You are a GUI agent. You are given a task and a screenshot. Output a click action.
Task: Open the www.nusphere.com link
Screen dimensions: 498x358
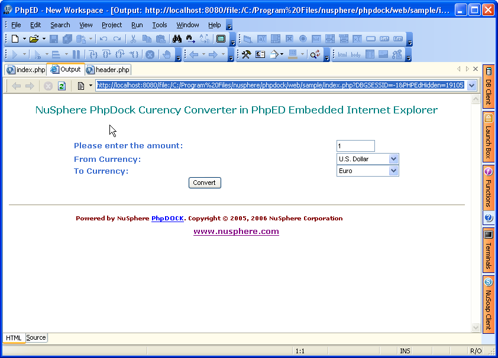coord(237,232)
